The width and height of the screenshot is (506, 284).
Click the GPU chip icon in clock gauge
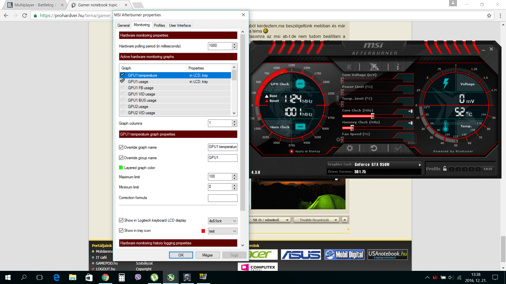click(x=300, y=84)
